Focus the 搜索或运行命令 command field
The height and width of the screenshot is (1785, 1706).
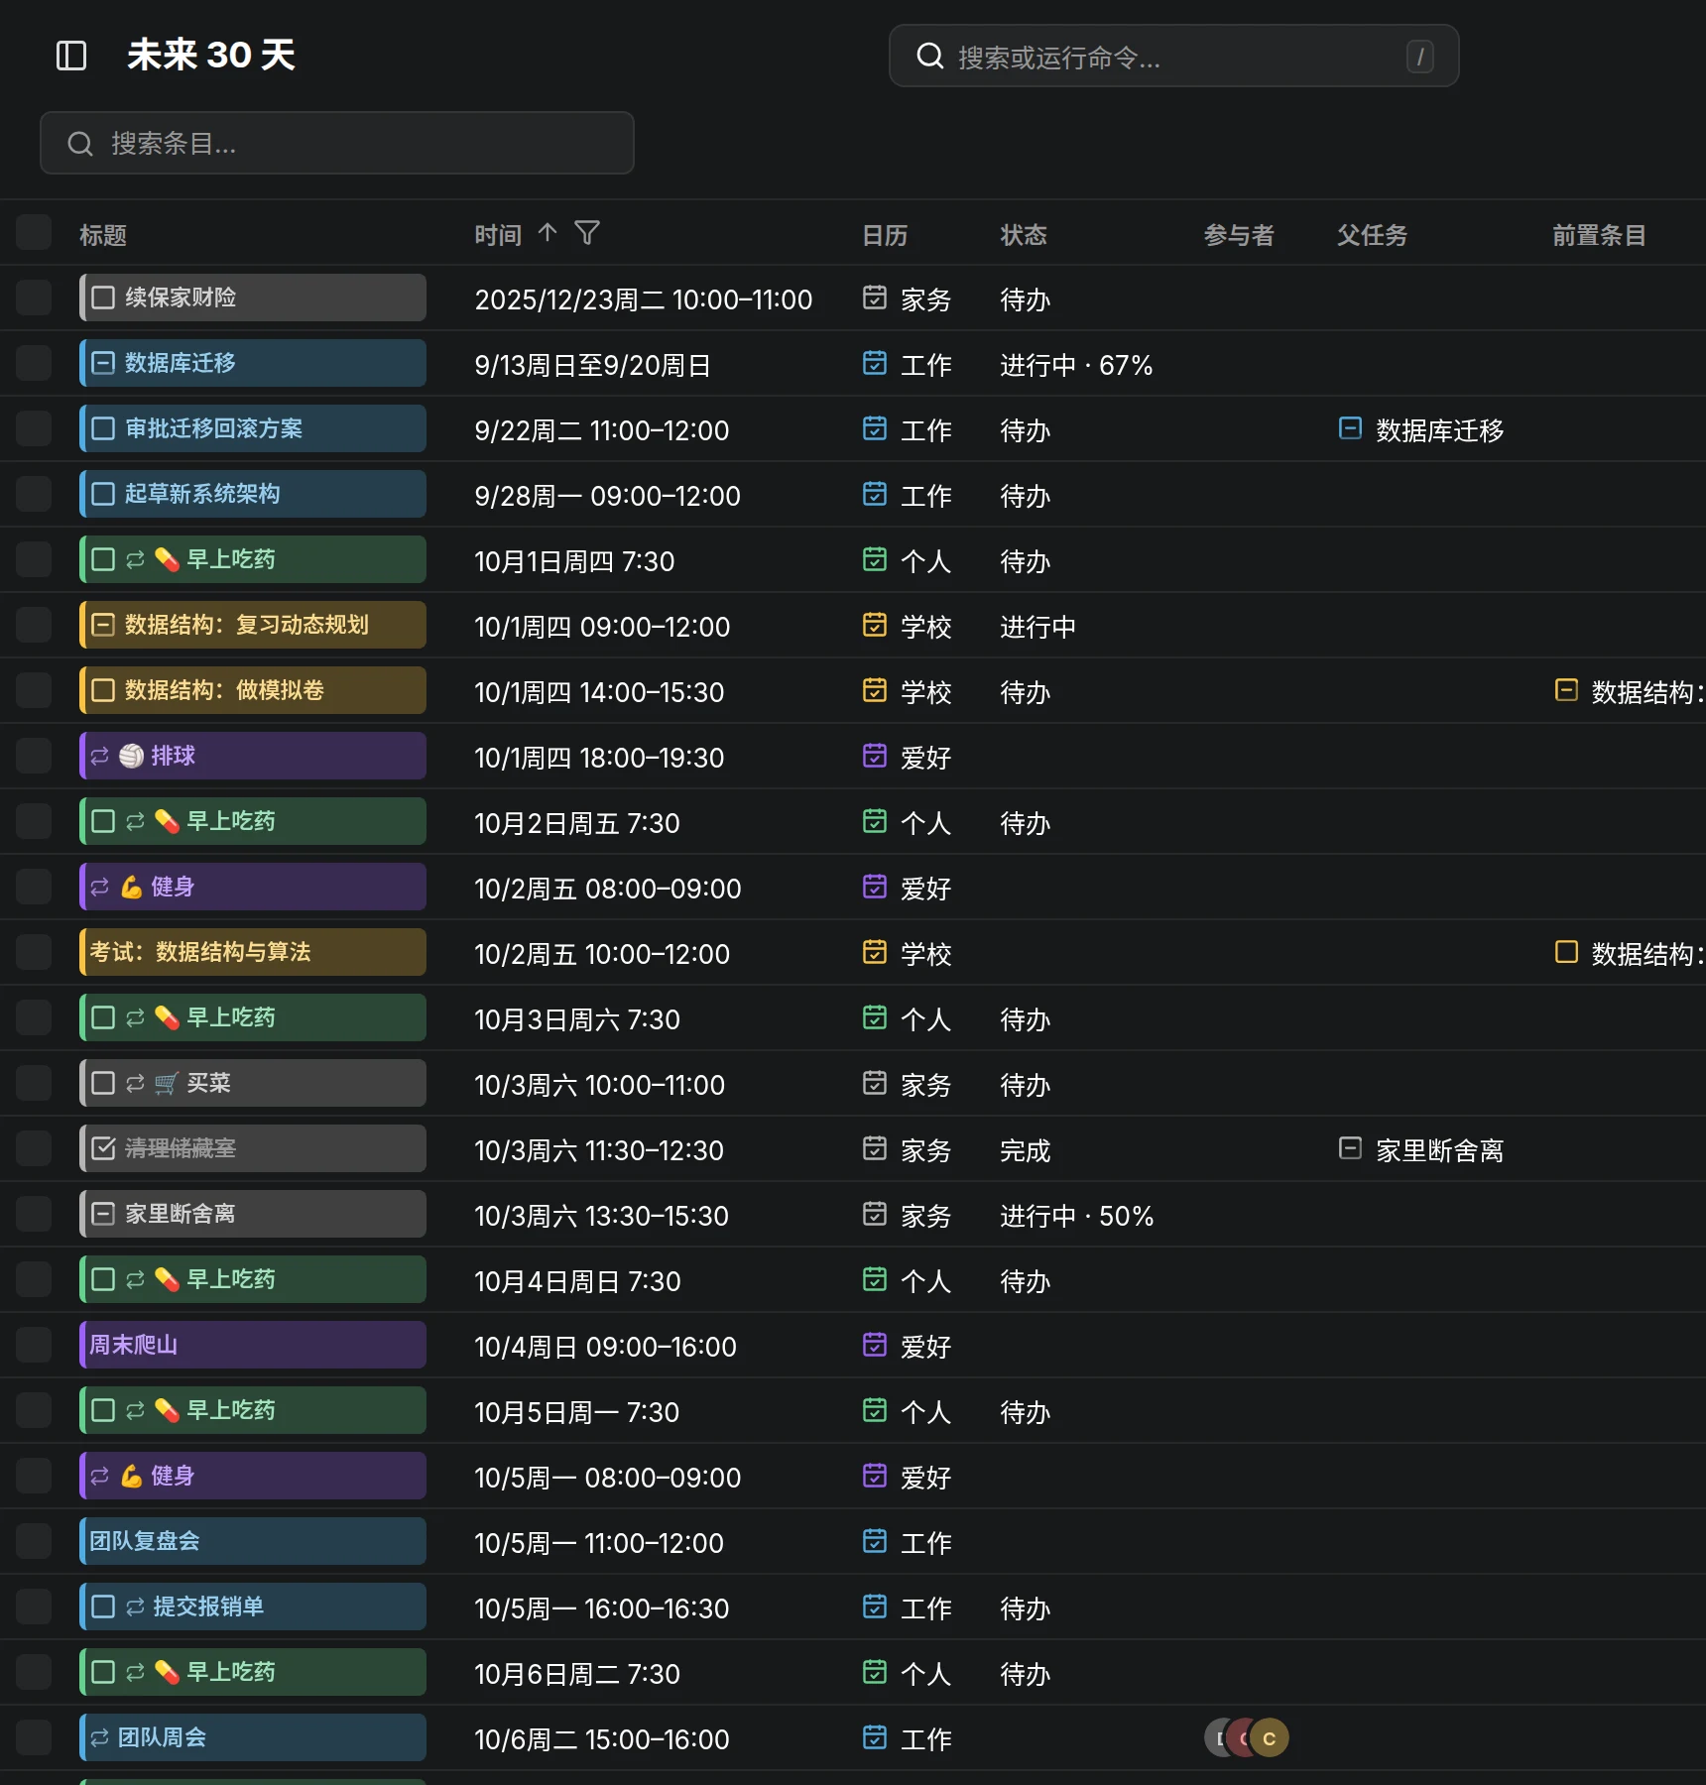[x=1174, y=57]
